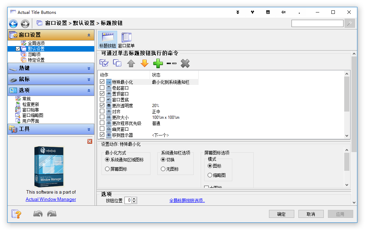Delete action with gray X icon

click(185, 63)
